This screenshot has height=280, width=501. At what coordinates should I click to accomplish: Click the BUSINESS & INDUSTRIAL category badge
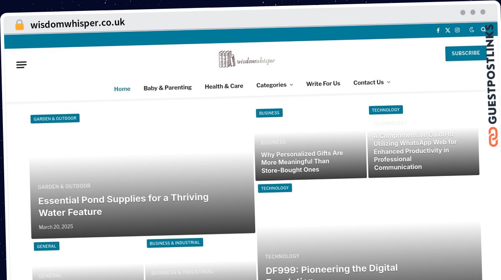(x=175, y=243)
